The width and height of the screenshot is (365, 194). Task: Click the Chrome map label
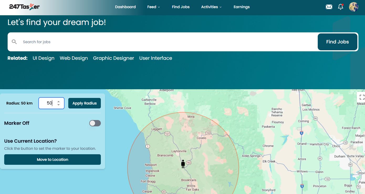(x=268, y=146)
